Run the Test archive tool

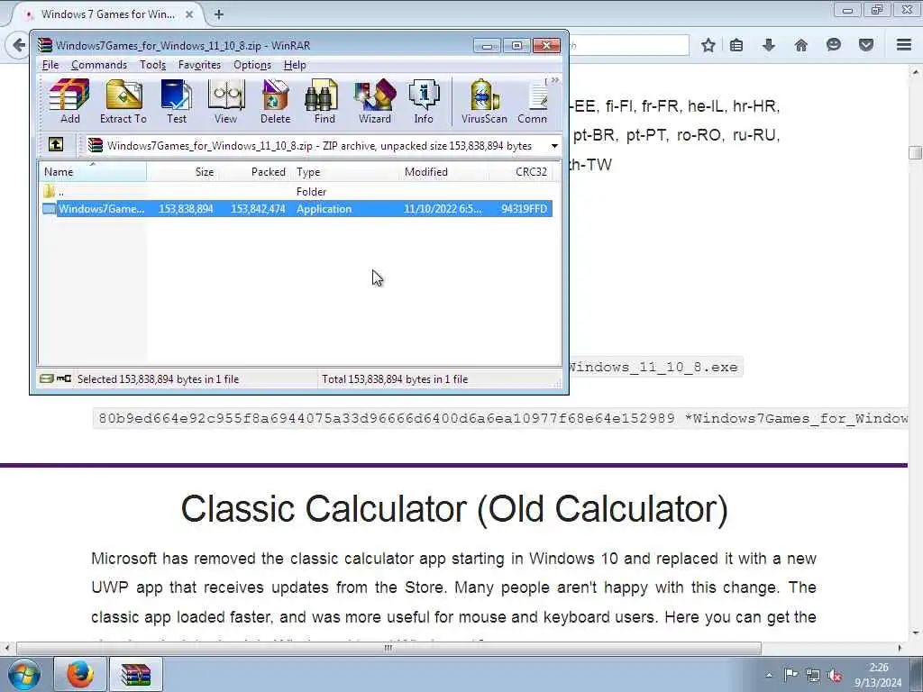pos(176,101)
